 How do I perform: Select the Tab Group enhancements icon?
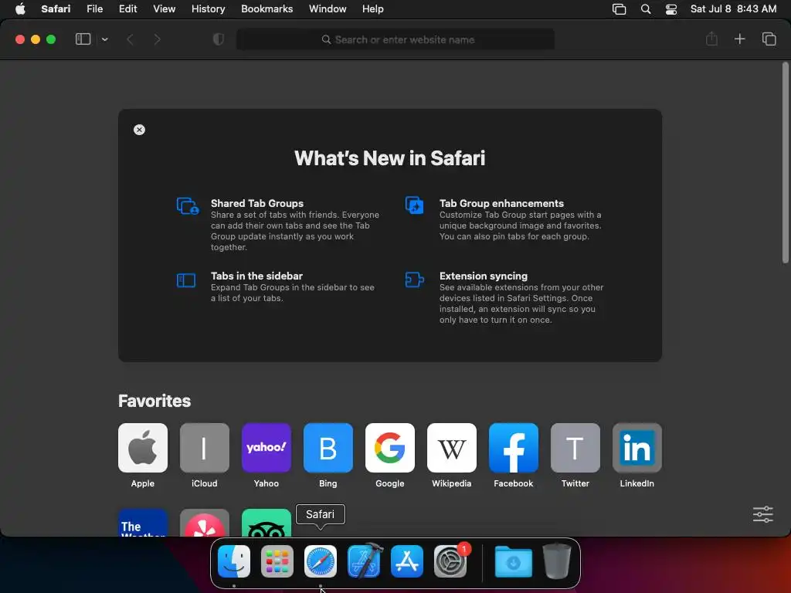415,205
